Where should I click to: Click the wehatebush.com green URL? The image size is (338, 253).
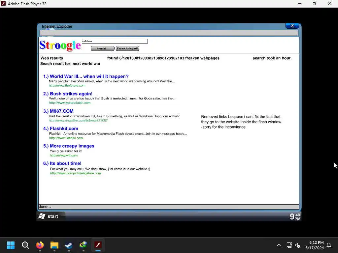click(x=70, y=103)
